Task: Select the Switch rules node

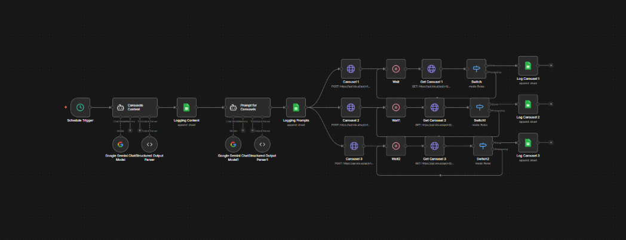Action: coord(477,69)
